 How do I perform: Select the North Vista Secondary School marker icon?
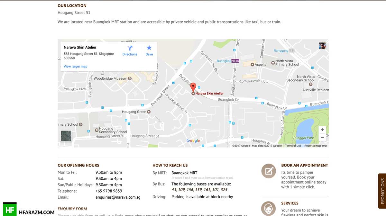(x=310, y=85)
